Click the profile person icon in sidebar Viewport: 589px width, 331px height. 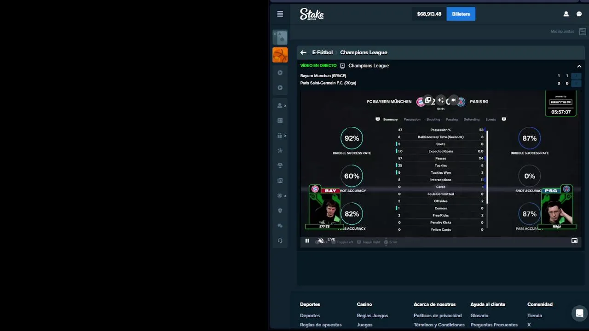[280, 105]
